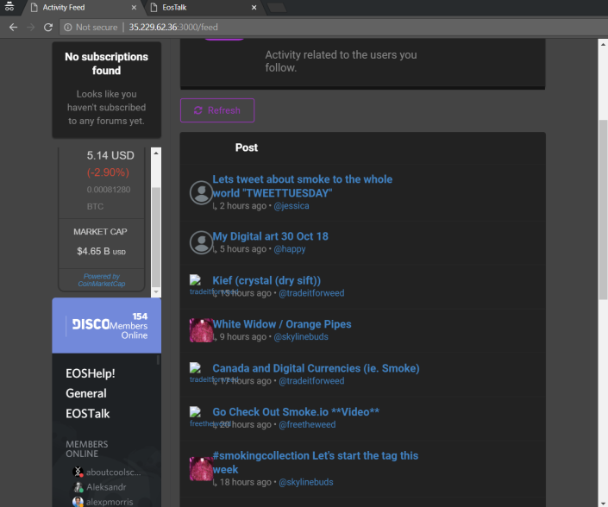Open White Widow / Orange Pipes post
Viewport: 608px width, 507px height.
(282, 324)
